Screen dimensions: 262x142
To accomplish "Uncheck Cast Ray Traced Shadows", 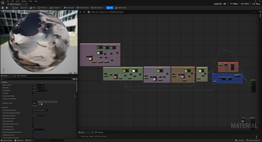I will pos(33,99).
